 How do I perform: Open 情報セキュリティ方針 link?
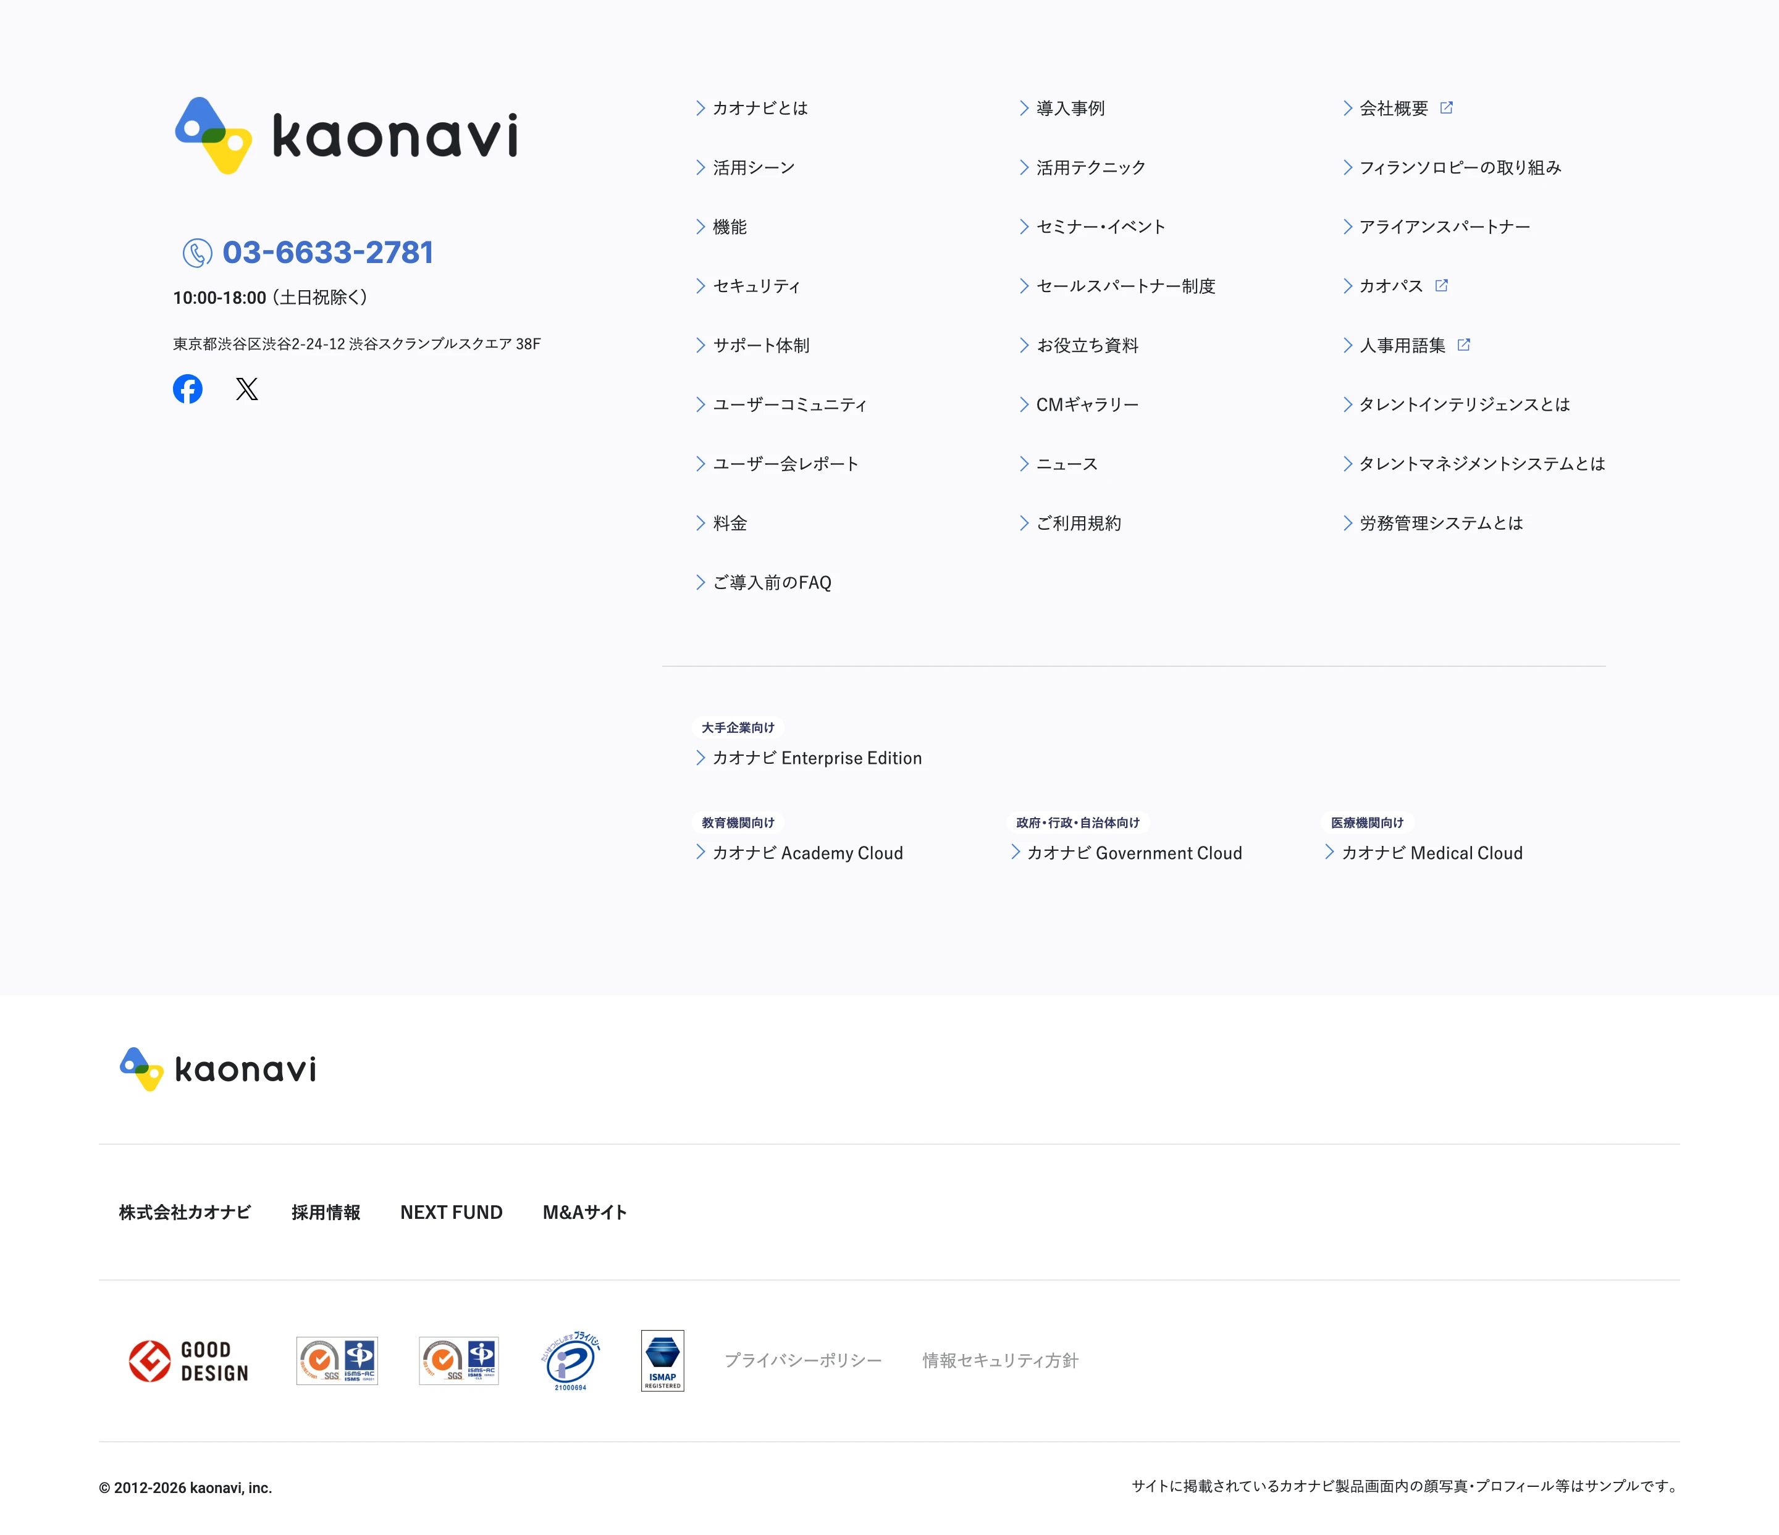pyautogui.click(x=1000, y=1361)
